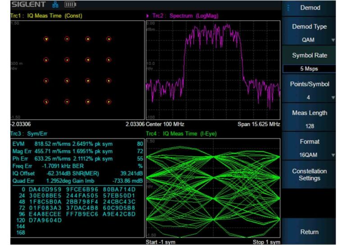Click symbol data 30E08BE5
Viewport: 346px width, 245px height.
pyautogui.click(x=45, y=195)
